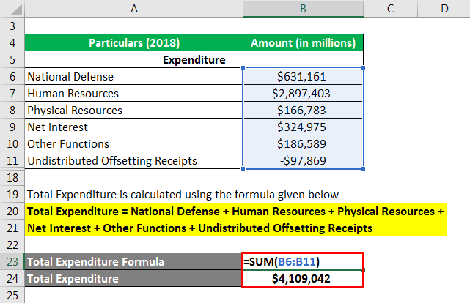Click the =SUM(B6:B11) formula cell
This screenshot has height=303, width=470.
pyautogui.click(x=303, y=262)
